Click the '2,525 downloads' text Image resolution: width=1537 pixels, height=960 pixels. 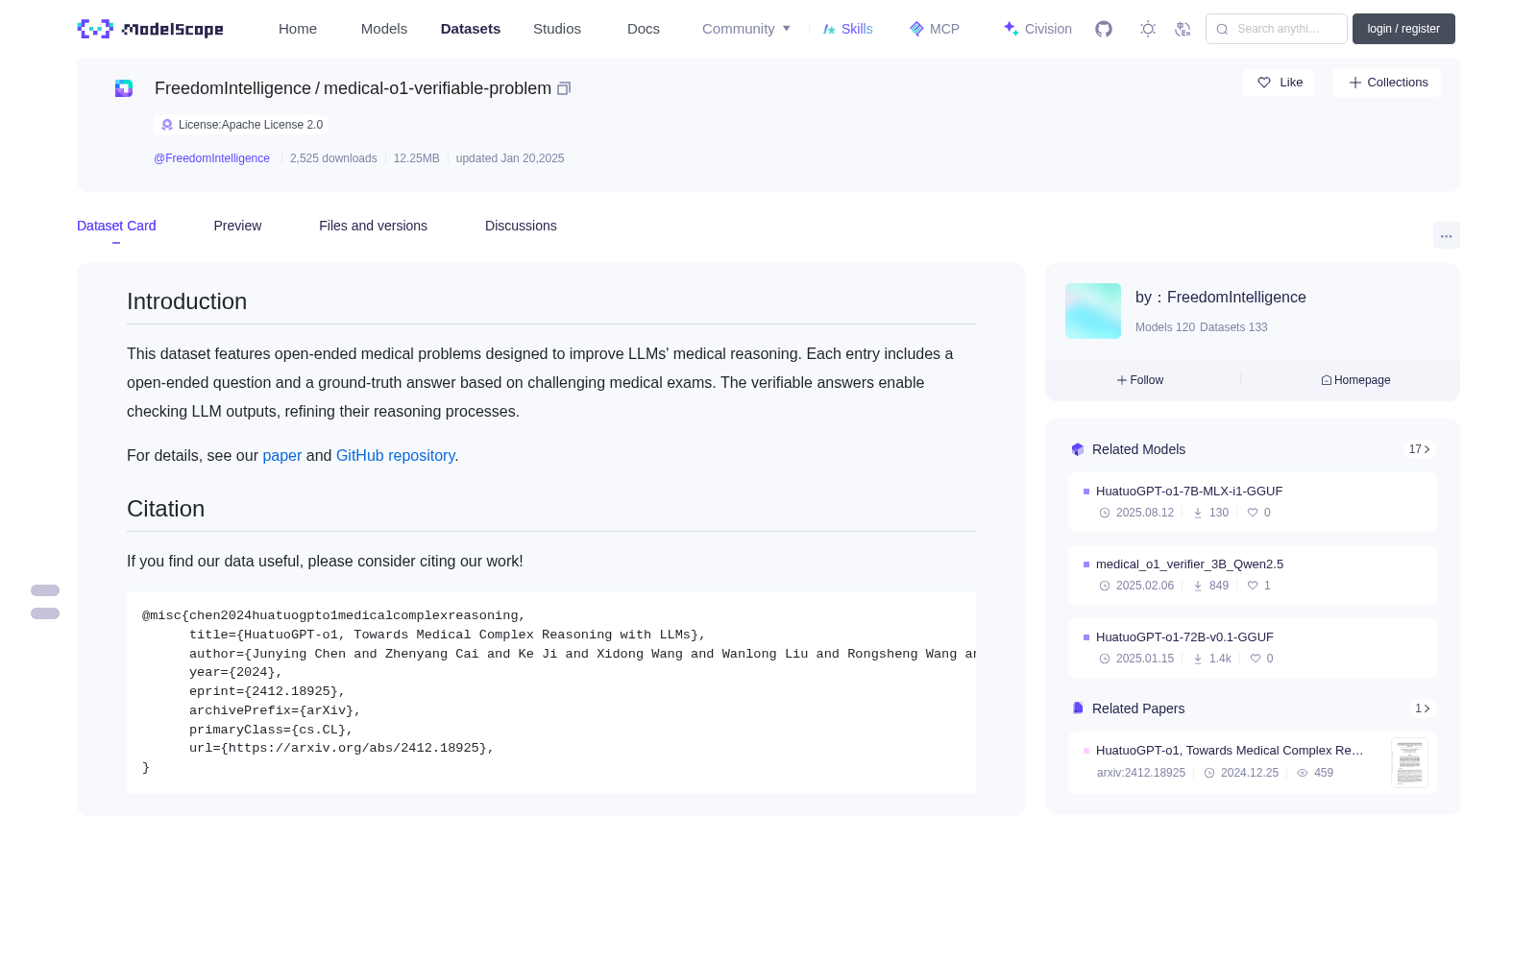(333, 158)
